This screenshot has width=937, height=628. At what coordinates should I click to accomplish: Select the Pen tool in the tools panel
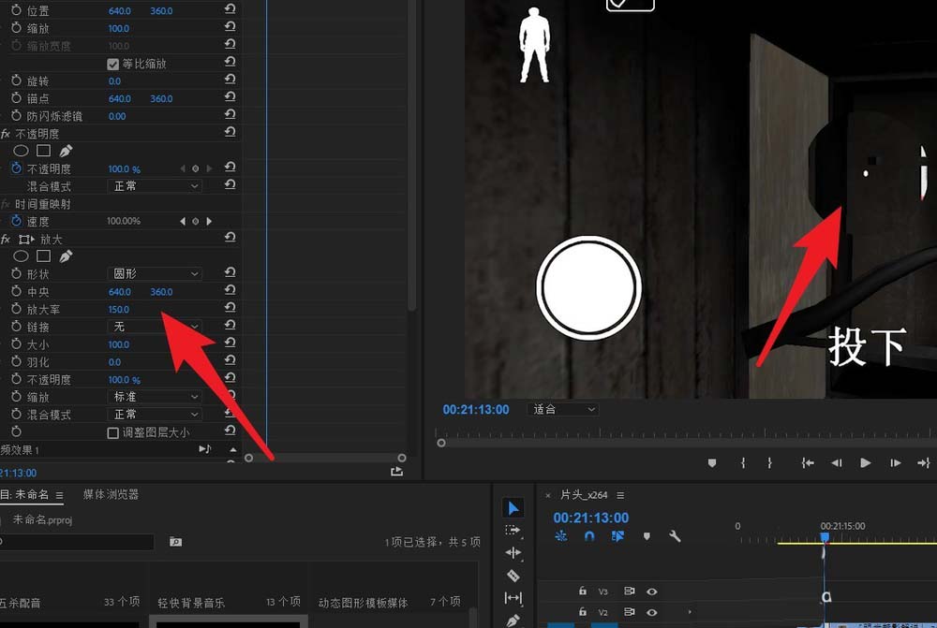pos(513,620)
